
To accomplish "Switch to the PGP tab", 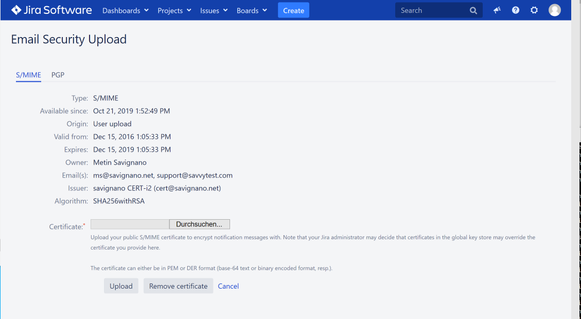I will (x=58, y=75).
